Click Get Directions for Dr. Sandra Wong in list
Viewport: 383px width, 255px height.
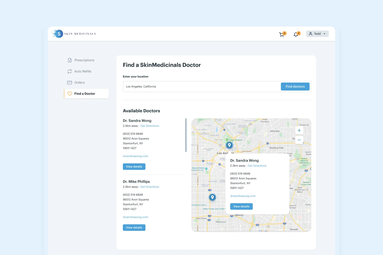[x=150, y=126]
